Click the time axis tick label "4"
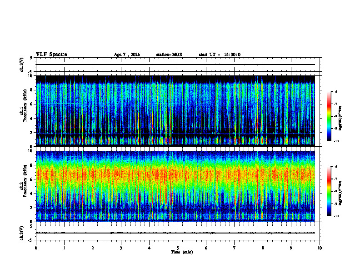Image resolution: width=360 pixels, height=278 pixels. (x=150, y=248)
